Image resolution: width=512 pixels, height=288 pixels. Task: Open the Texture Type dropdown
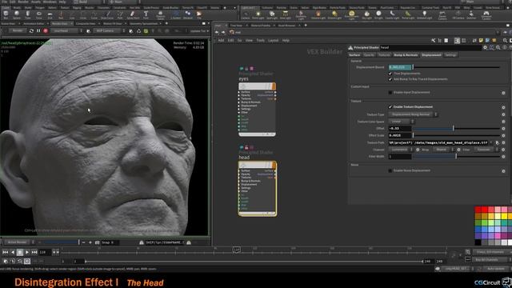[413, 114]
